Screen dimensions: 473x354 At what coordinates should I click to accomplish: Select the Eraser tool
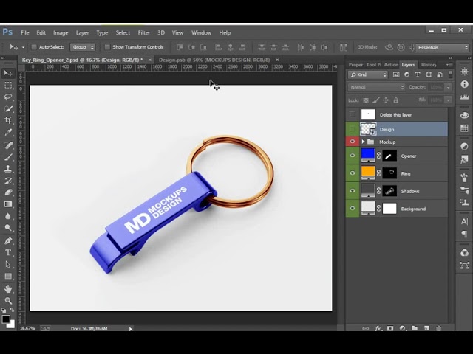point(8,192)
